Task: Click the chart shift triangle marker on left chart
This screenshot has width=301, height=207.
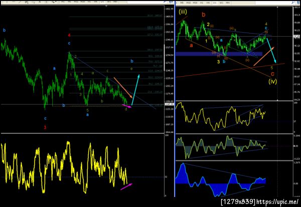Action: click(x=106, y=6)
